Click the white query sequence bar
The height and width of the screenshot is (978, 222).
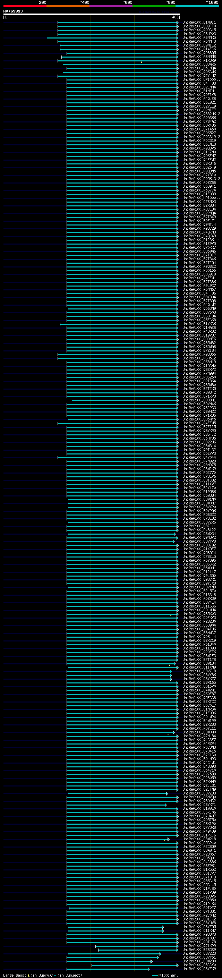click(92, 14)
